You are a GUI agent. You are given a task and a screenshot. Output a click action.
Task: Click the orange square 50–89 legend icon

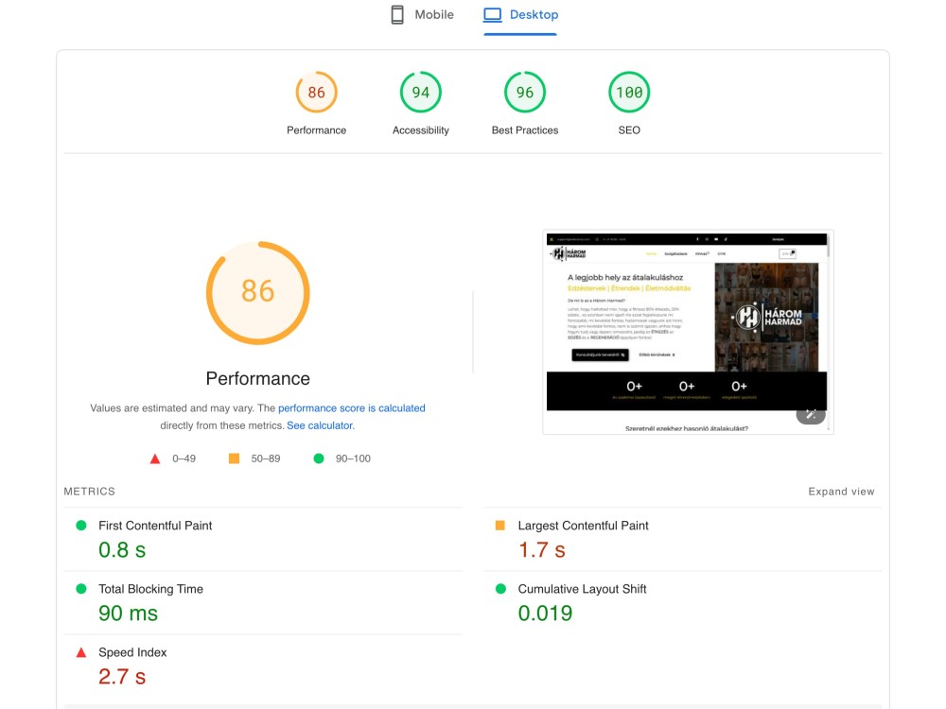234,458
